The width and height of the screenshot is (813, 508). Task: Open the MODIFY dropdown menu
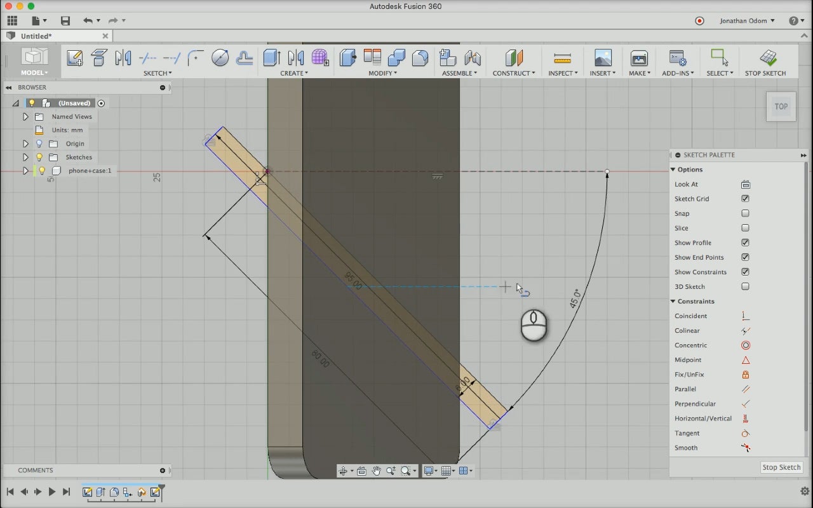[x=382, y=73]
